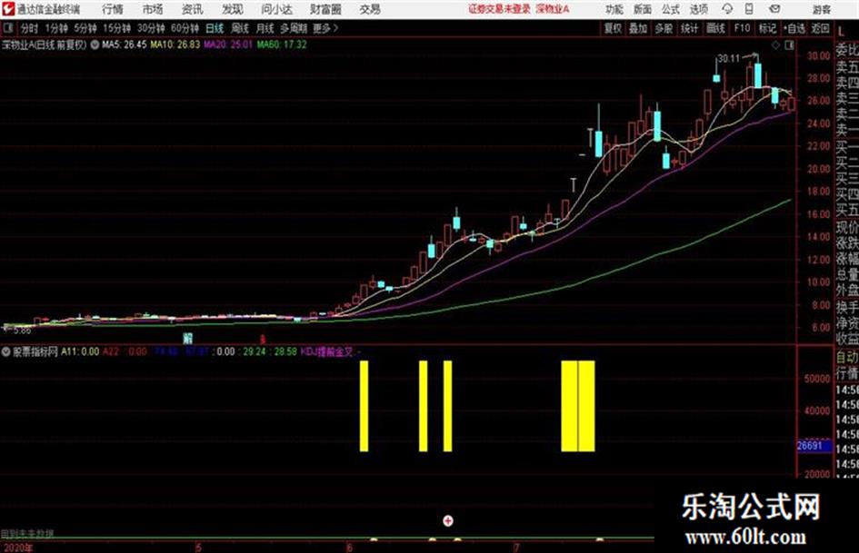This screenshot has height=553, width=859.
Task: Click the red plus marker below the indicator
Action: point(448,520)
